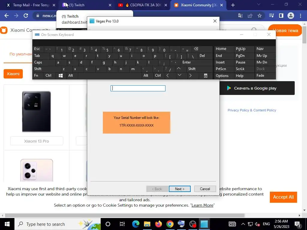Click Cancel in the Vegas Pro dialog
Viewport: 307px width, 230px height.
205,189
